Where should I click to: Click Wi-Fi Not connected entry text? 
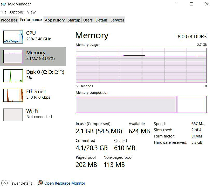point(39,113)
